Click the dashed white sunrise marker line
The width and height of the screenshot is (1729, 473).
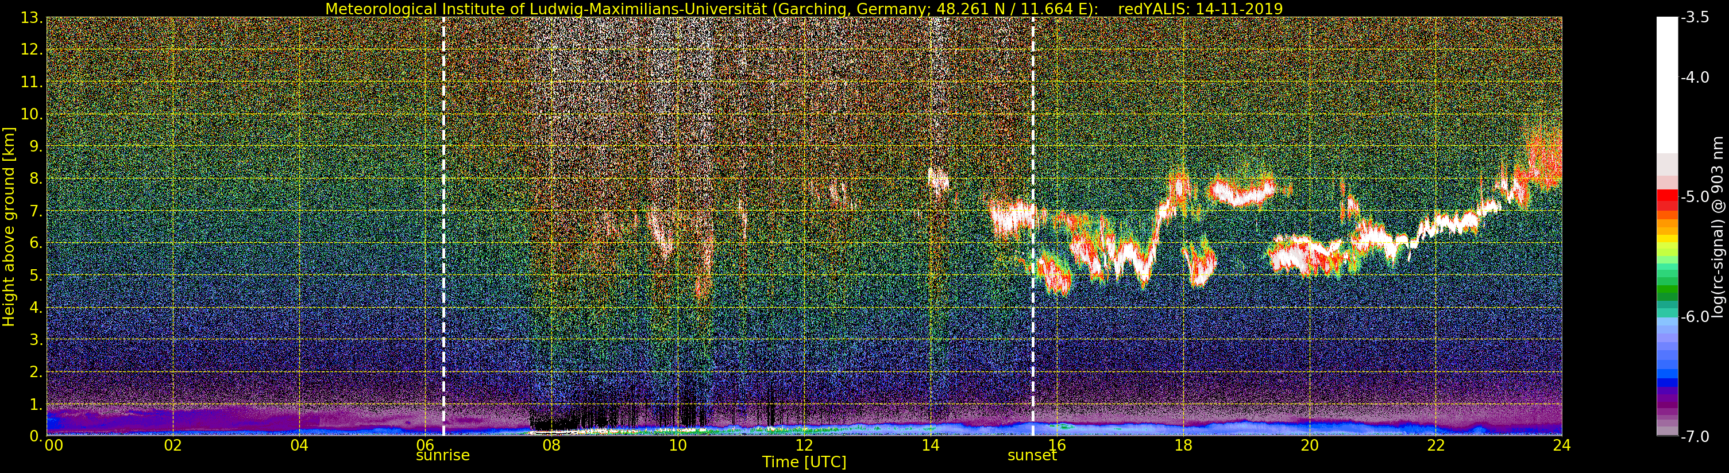tap(443, 226)
